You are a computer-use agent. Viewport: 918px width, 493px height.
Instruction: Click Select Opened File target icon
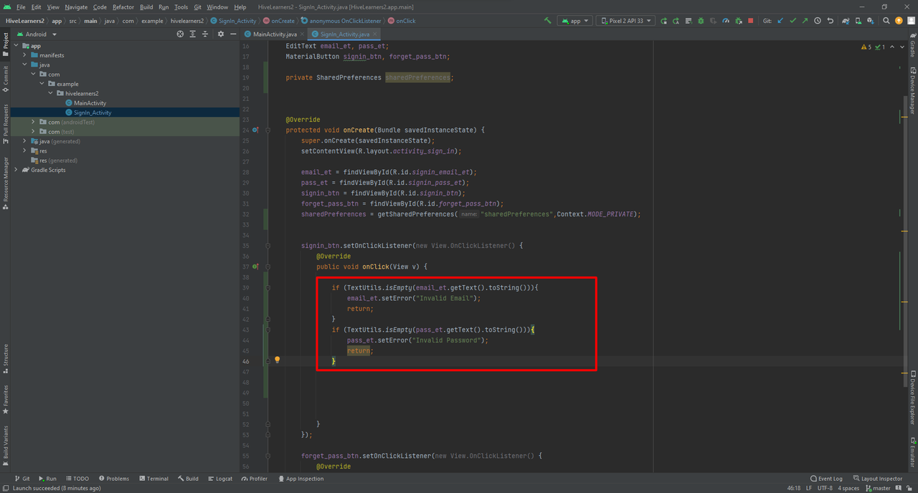[180, 34]
